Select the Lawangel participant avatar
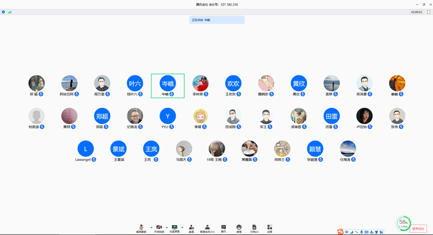The height and width of the screenshot is (235, 433). [85, 149]
